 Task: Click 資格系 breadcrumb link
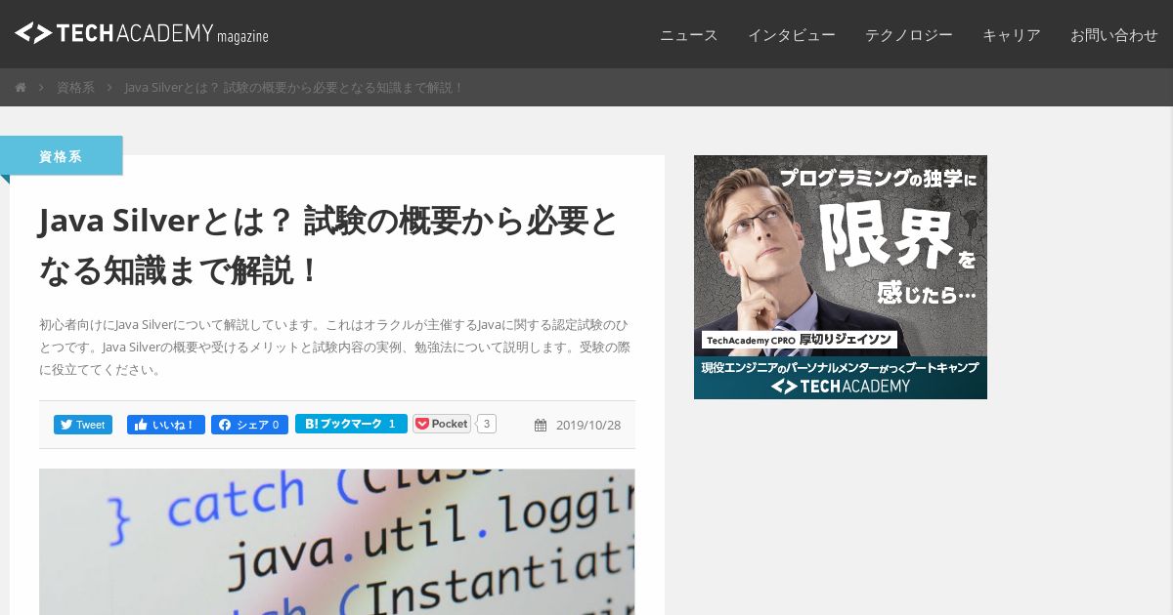[75, 88]
